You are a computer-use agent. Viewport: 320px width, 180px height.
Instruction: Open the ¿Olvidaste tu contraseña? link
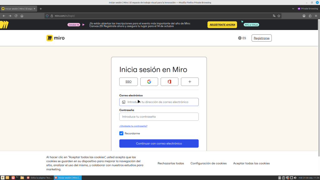tap(133, 126)
